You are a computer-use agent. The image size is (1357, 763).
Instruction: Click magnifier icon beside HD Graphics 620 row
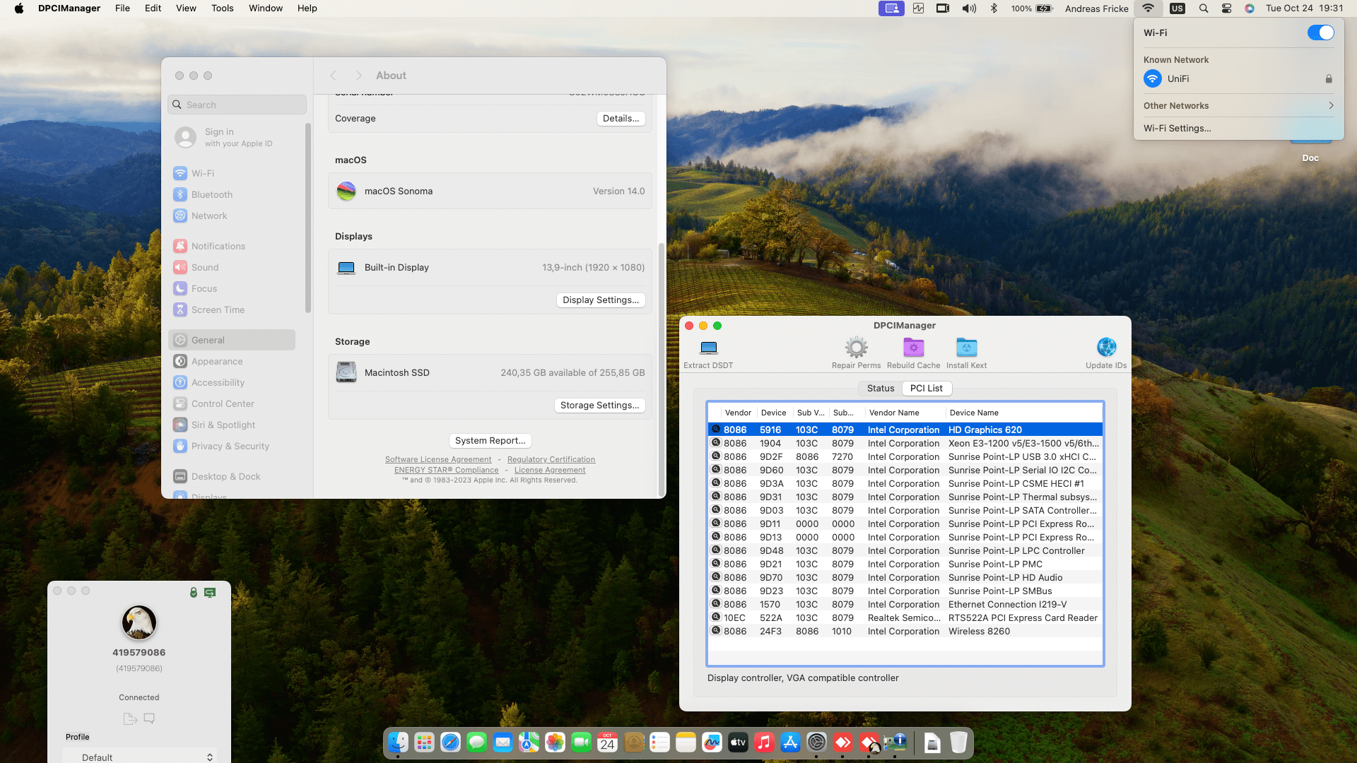click(x=716, y=430)
